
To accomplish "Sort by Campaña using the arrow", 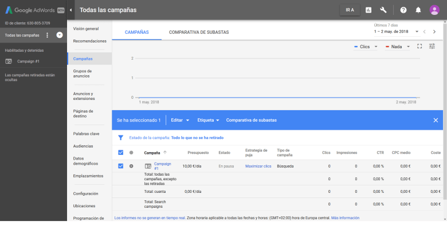I will (165, 153).
